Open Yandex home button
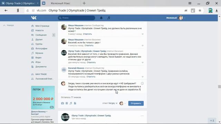Viewport: 221px width, 124px height. 18,10
